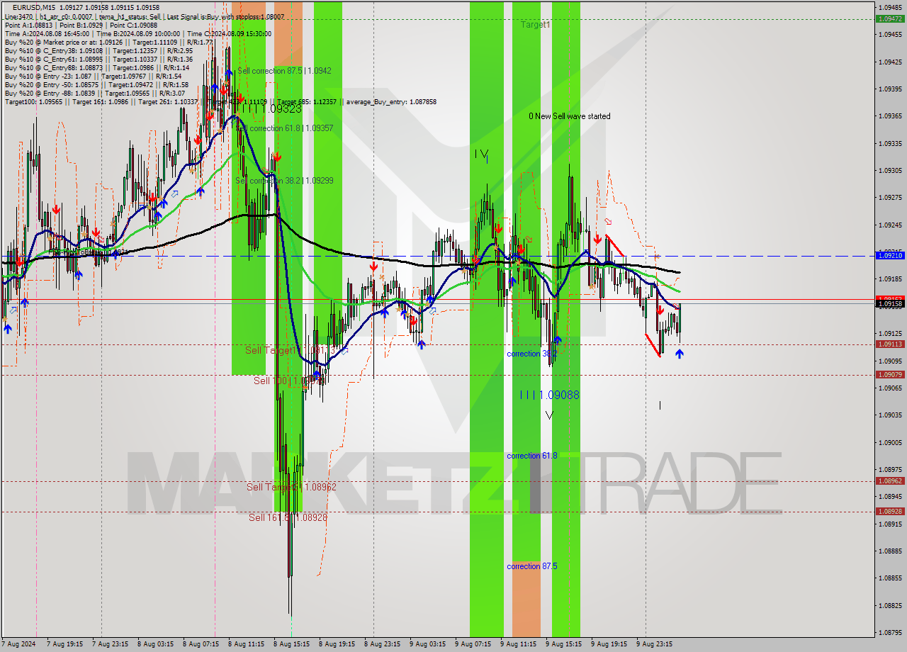Click the 1.09305 price axis label
The height and width of the screenshot is (652, 907).
point(890,171)
